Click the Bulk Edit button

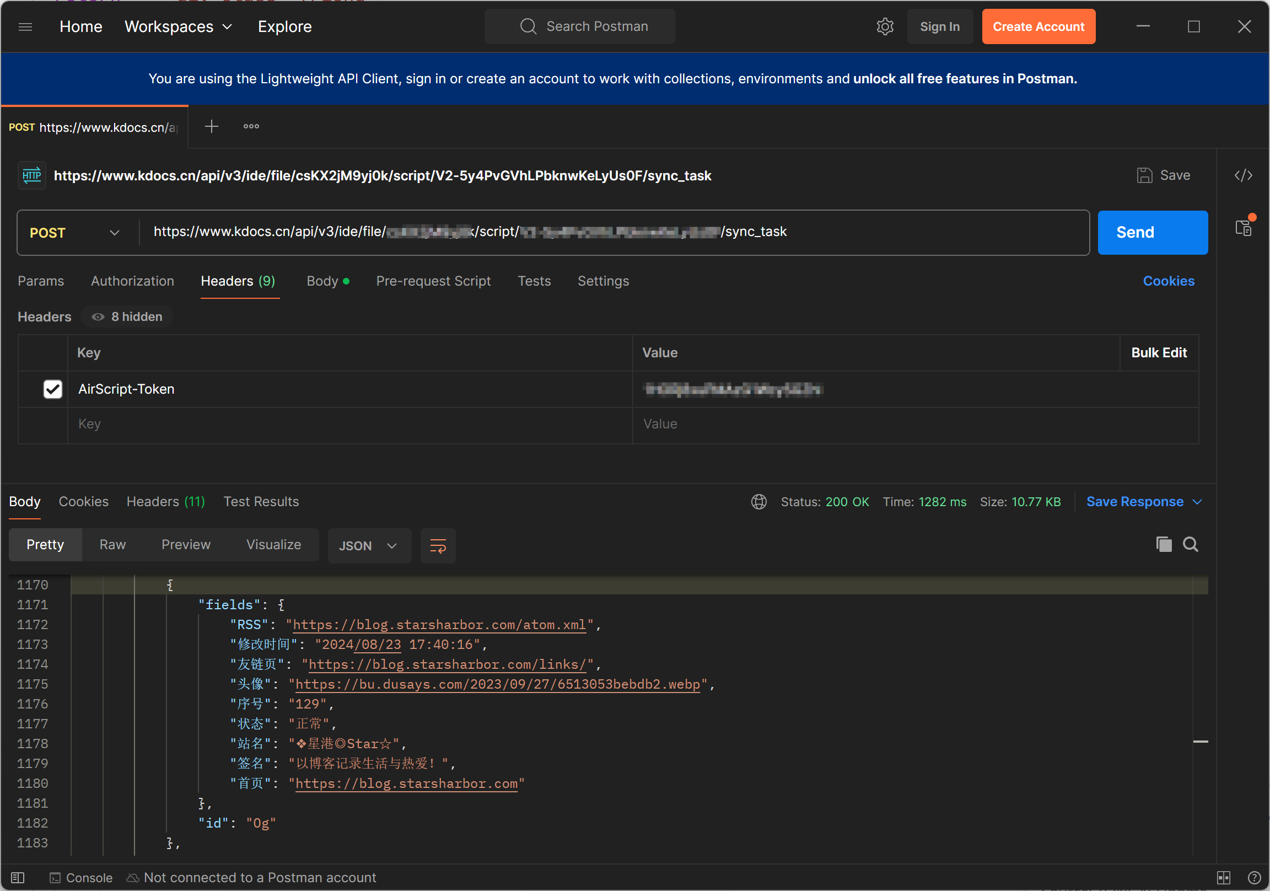(1159, 352)
